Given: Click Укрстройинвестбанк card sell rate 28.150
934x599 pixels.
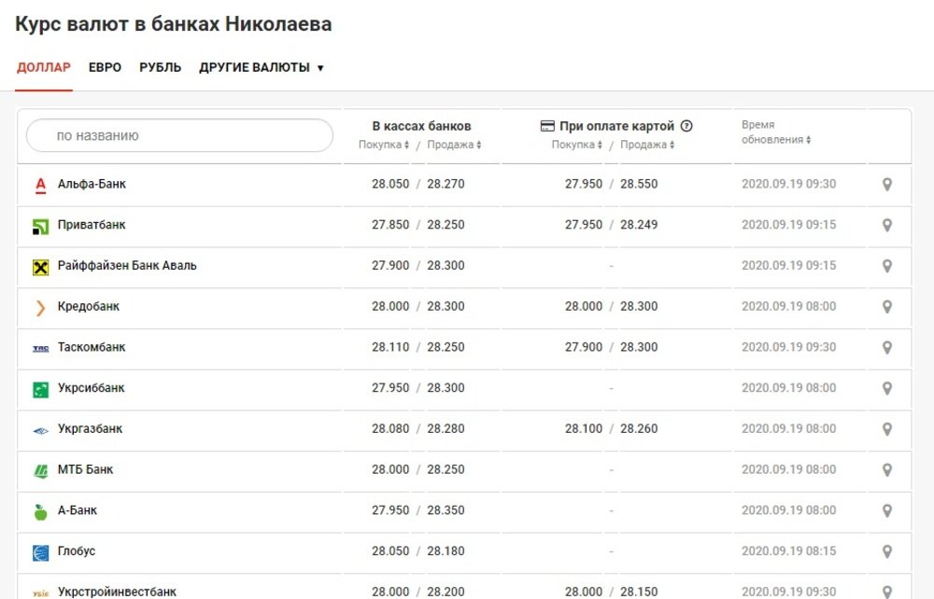Looking at the screenshot, I should 639,592.
